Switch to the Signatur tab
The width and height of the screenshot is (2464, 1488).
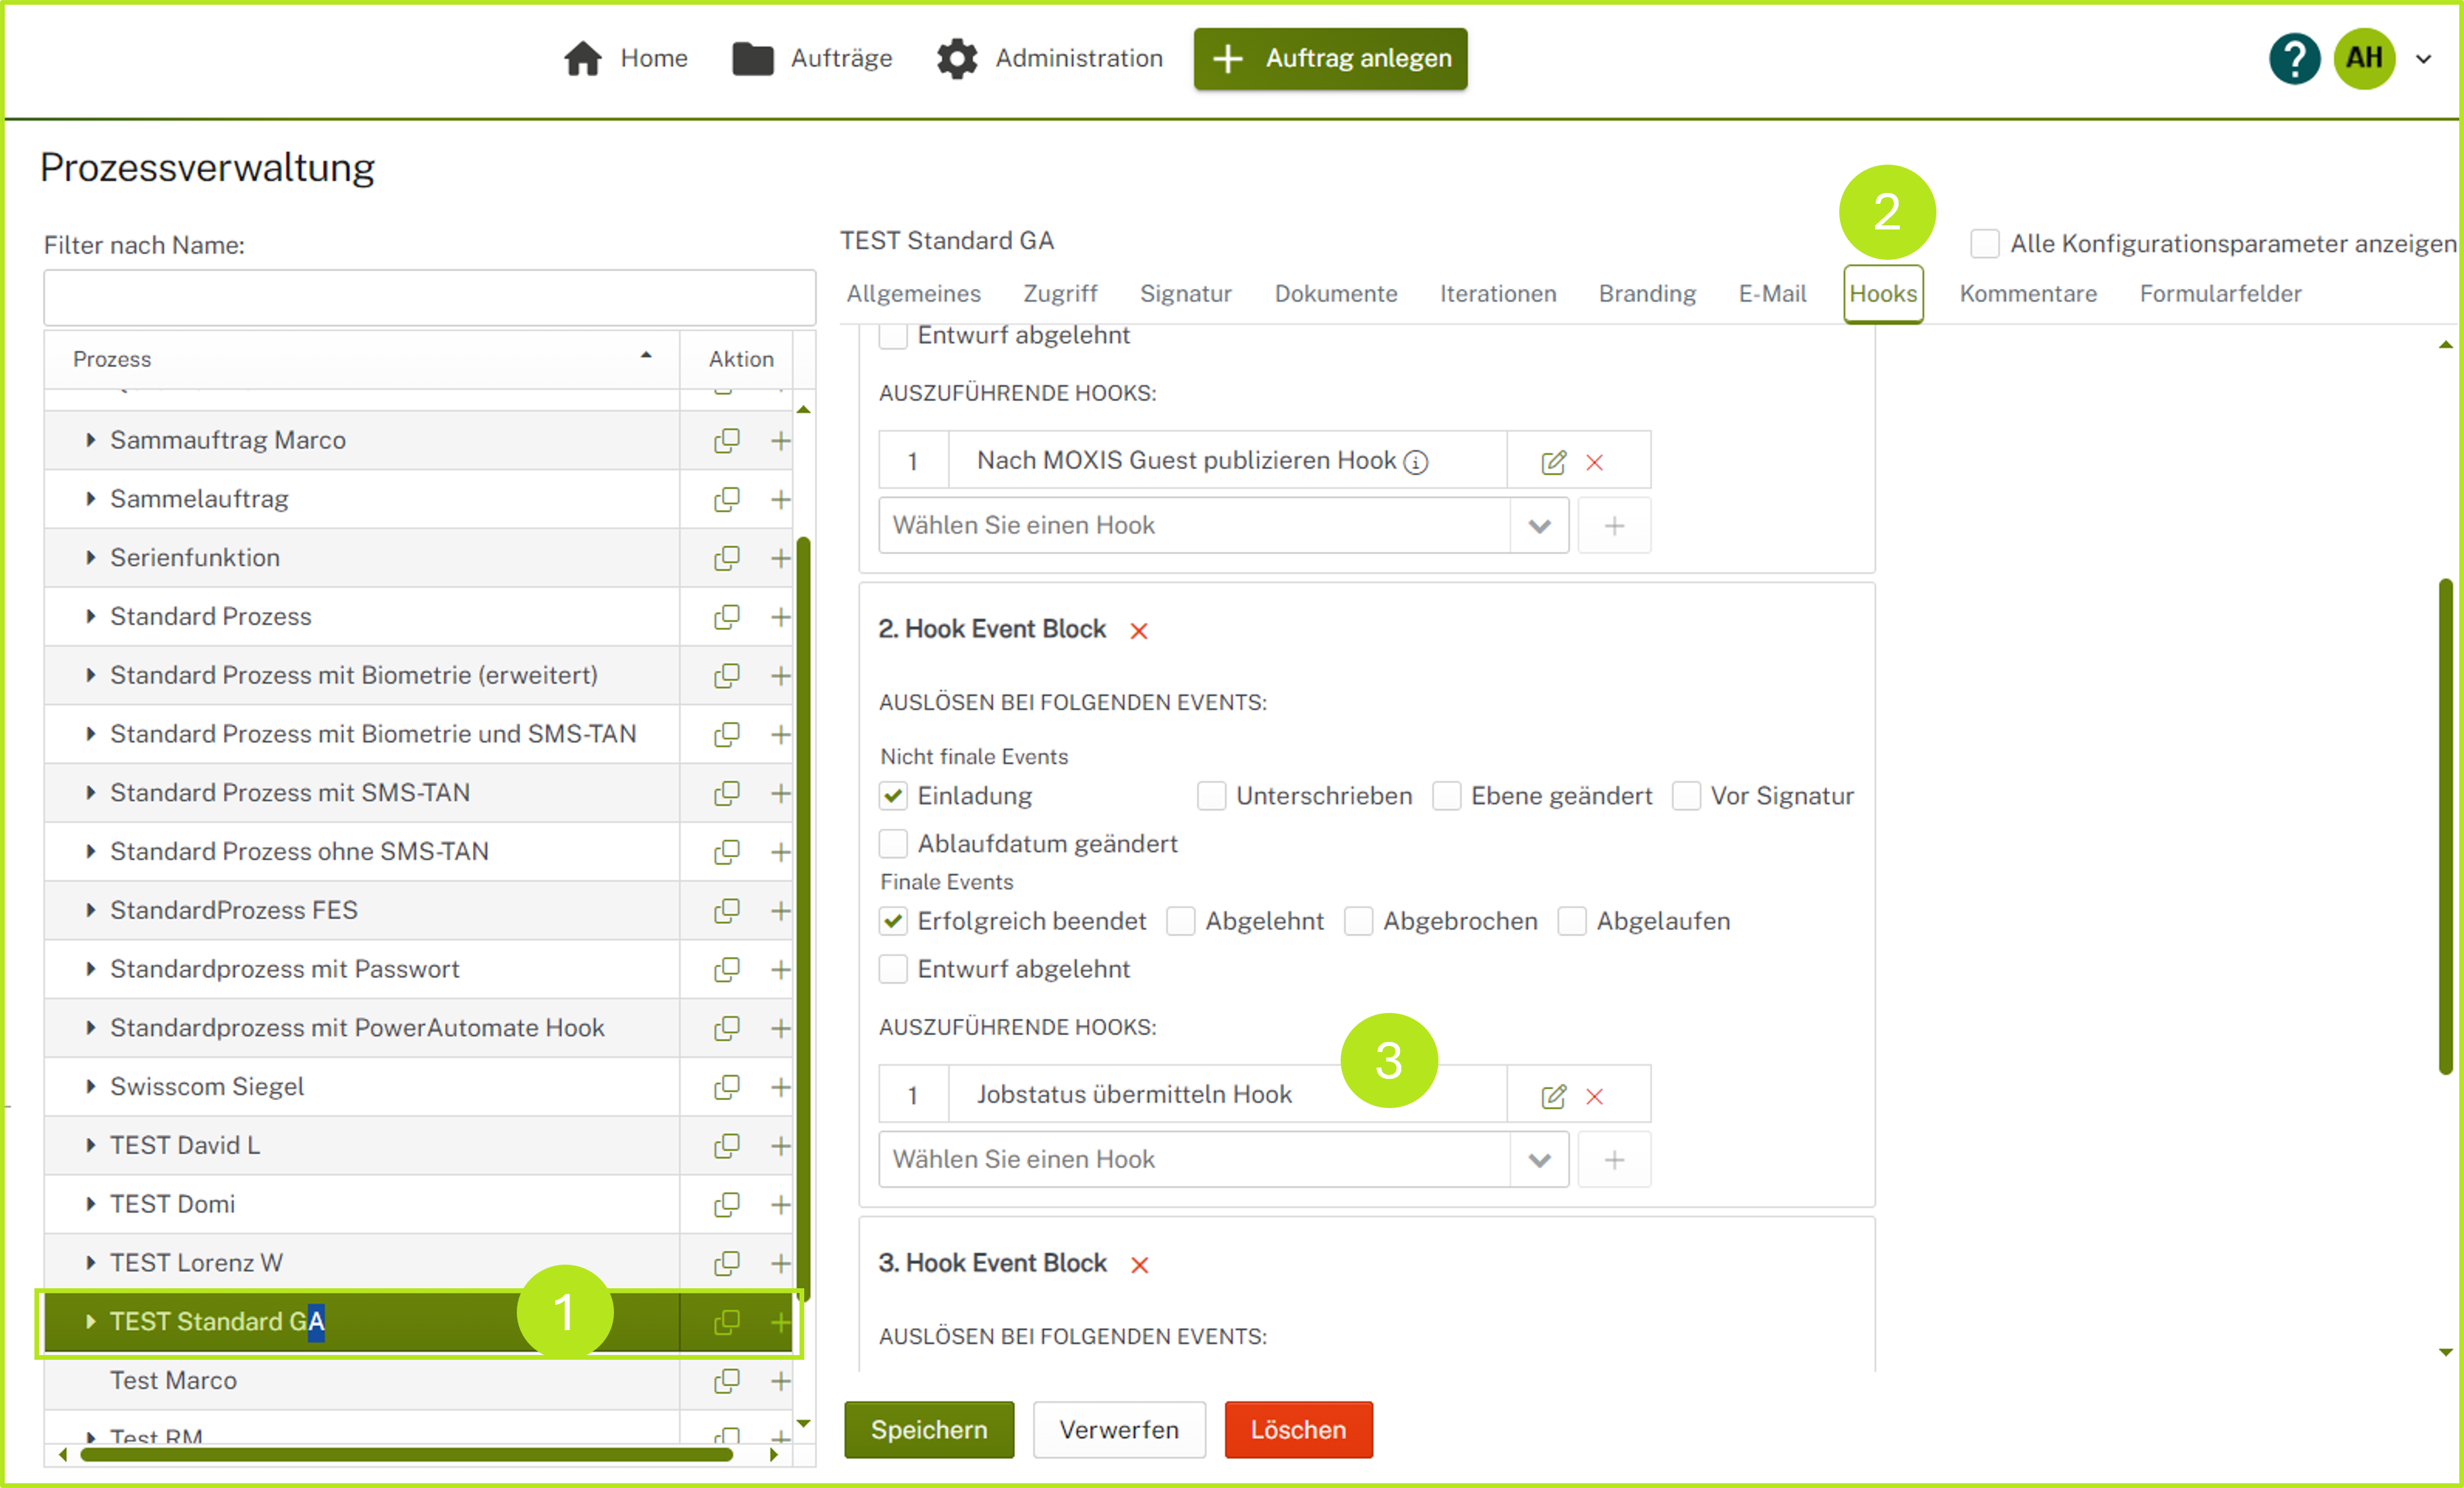coord(1185,294)
